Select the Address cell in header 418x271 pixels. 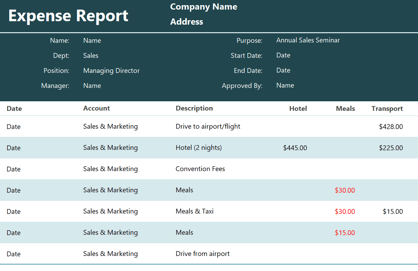(187, 22)
